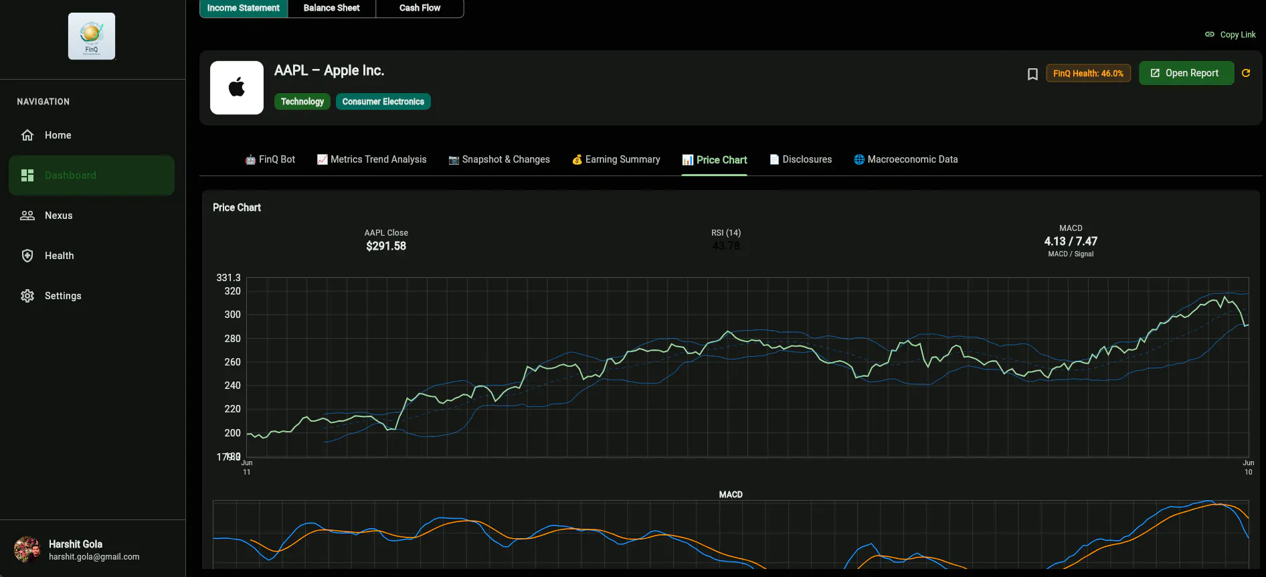This screenshot has height=577, width=1266.
Task: Click the RSI (14) label
Action: pyautogui.click(x=726, y=233)
